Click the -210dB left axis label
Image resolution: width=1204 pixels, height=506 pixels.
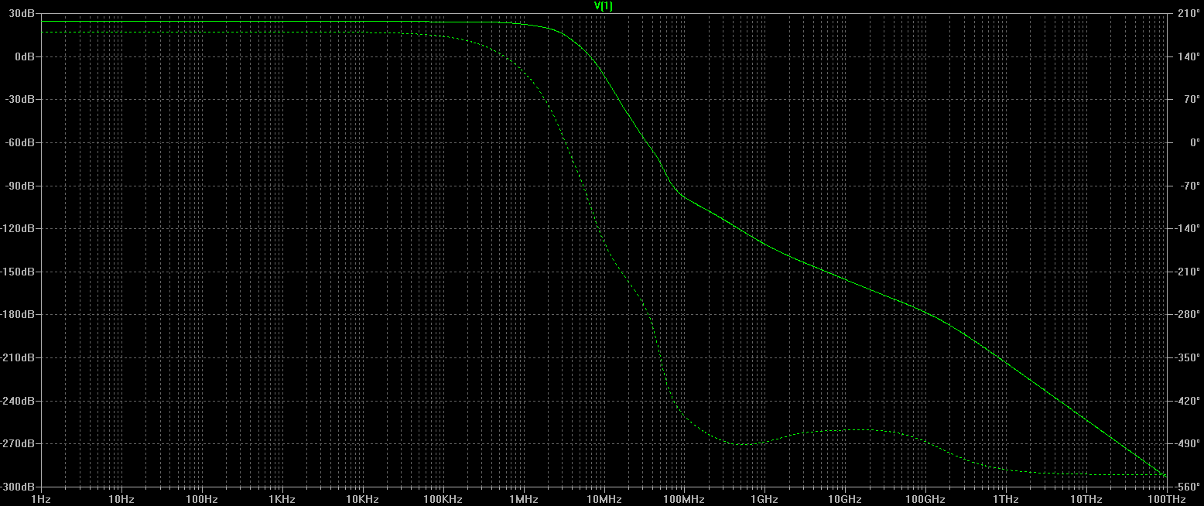point(19,357)
